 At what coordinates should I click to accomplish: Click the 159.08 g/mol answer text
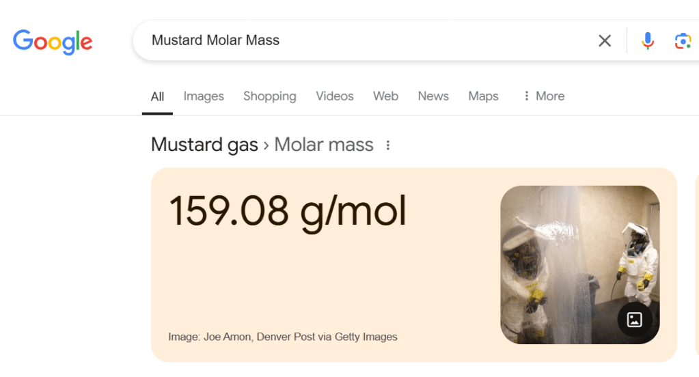coord(288,210)
